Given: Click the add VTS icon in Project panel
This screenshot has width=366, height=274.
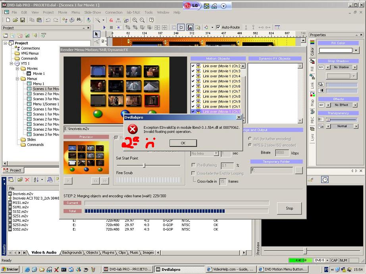Looking at the screenshot, I should tap(43, 35).
